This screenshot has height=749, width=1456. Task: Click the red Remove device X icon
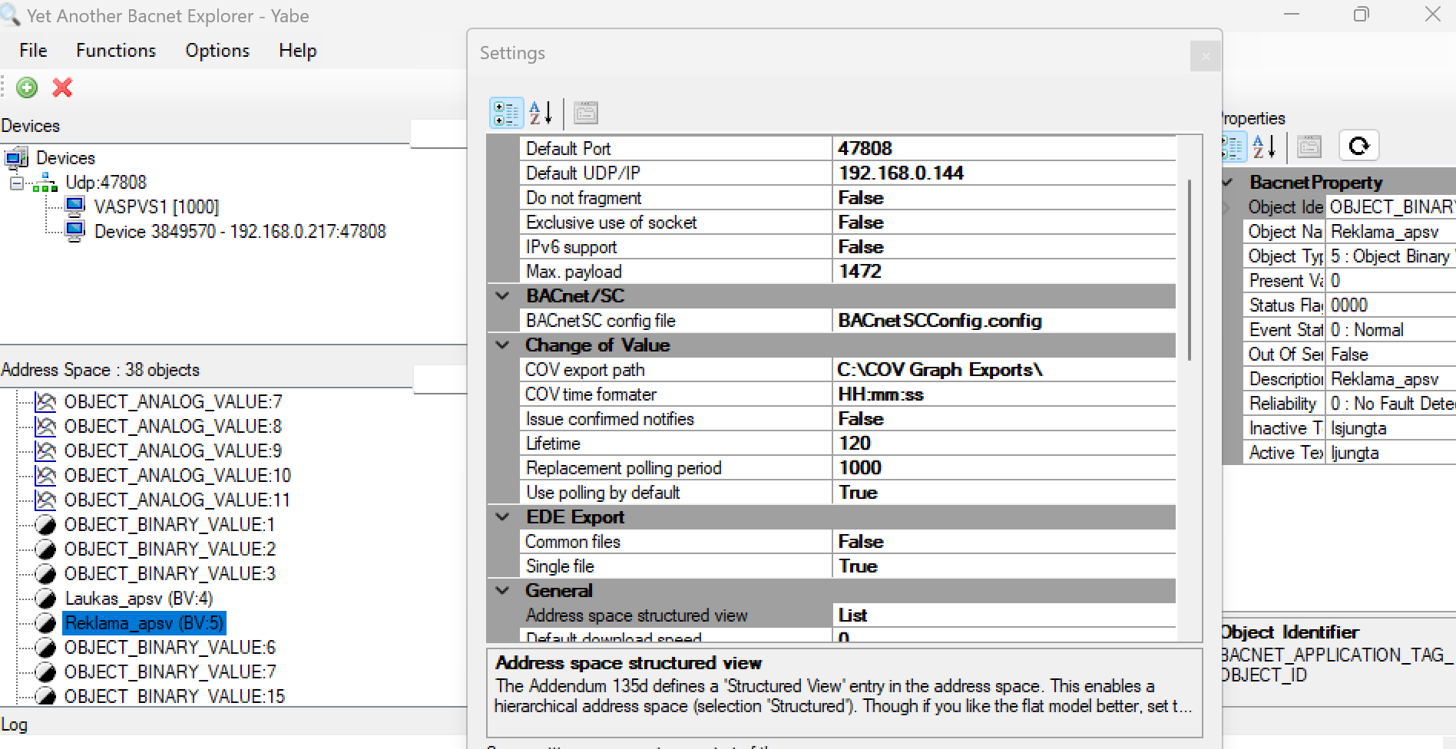tap(62, 87)
